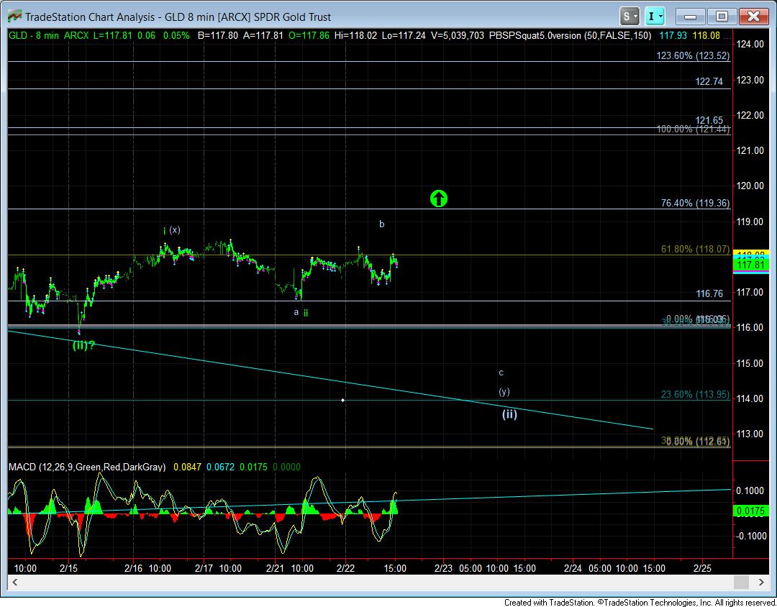Click the (y) wave label

coord(504,391)
